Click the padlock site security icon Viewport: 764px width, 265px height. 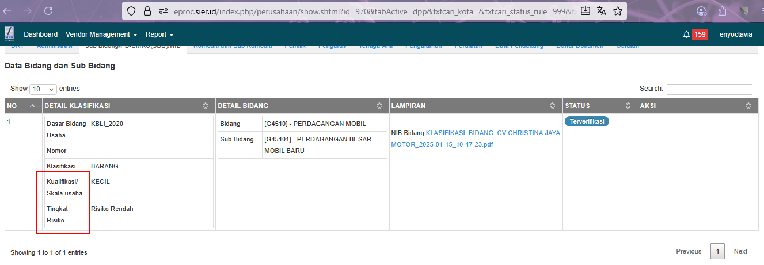(x=147, y=11)
